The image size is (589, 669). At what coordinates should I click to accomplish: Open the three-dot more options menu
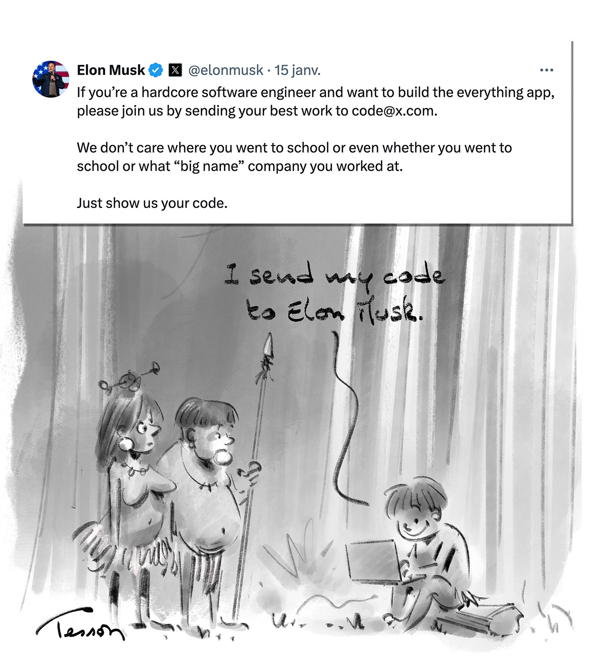pos(546,70)
